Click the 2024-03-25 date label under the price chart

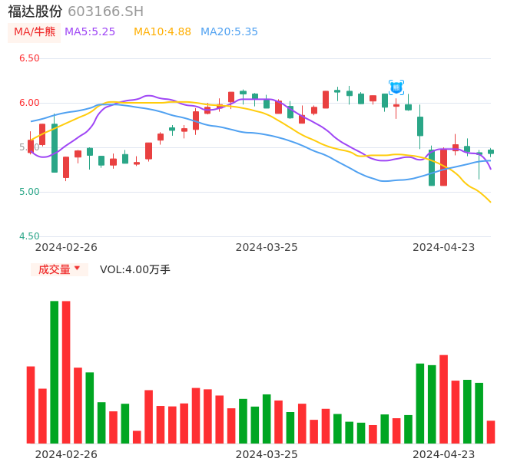click(x=267, y=247)
